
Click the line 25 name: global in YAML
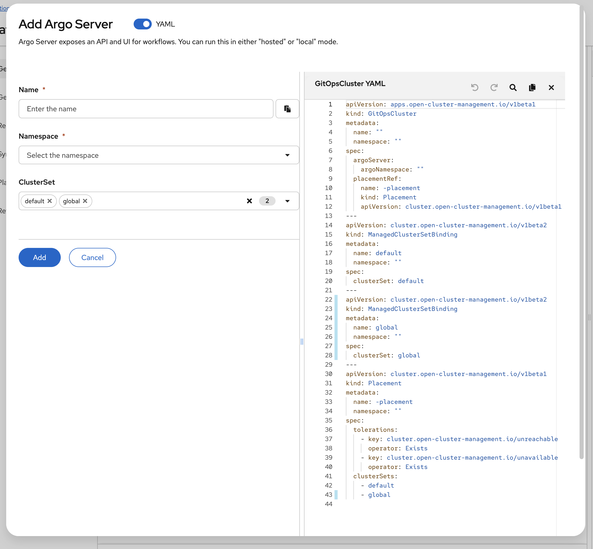(x=375, y=327)
